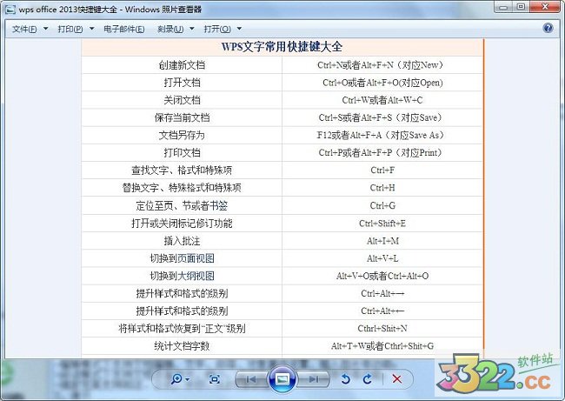The height and width of the screenshot is (401, 565).
Task: Expand the 打开 dropdown arrow
Action: pos(239,29)
